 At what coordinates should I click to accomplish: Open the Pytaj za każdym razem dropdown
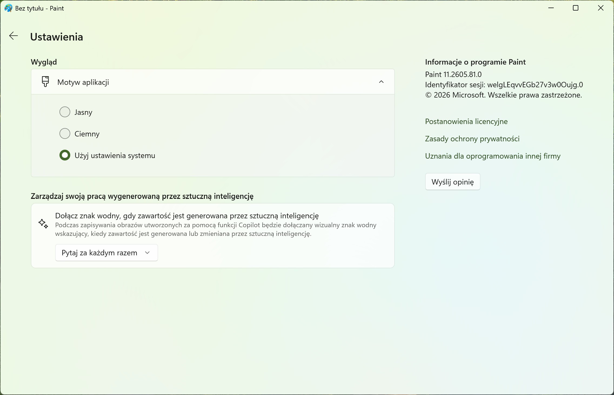pos(106,253)
